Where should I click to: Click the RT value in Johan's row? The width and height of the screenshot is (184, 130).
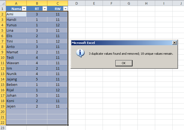pyautogui.click(x=37, y=95)
